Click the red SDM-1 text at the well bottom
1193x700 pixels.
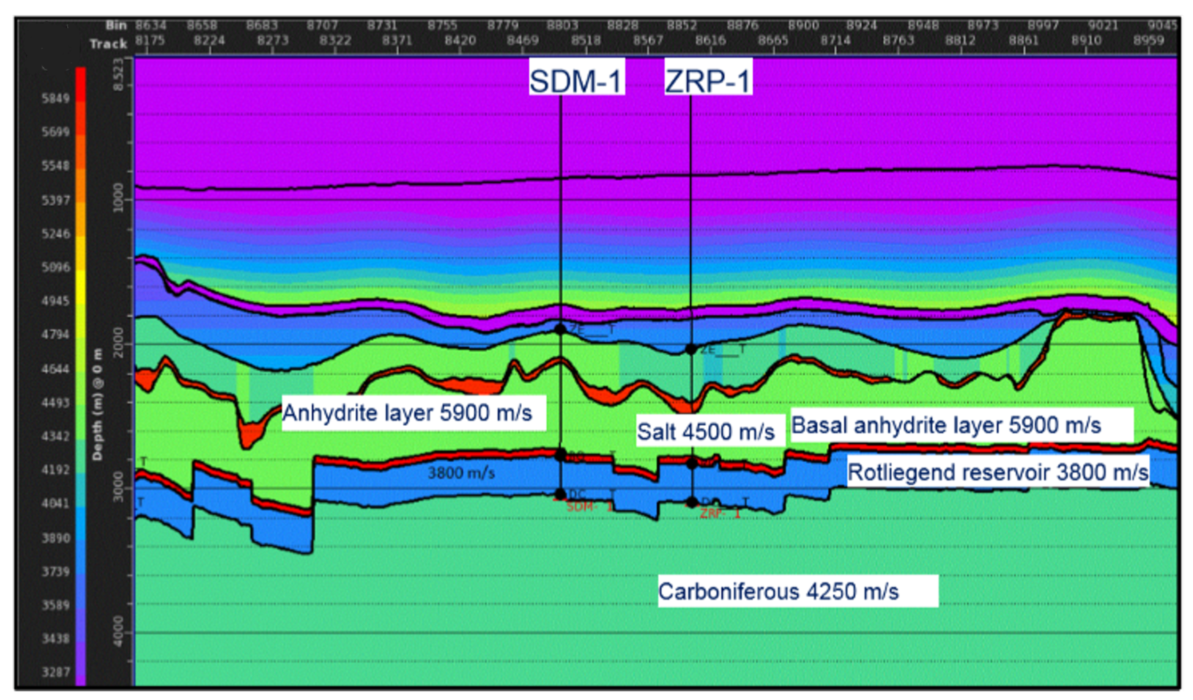[589, 507]
